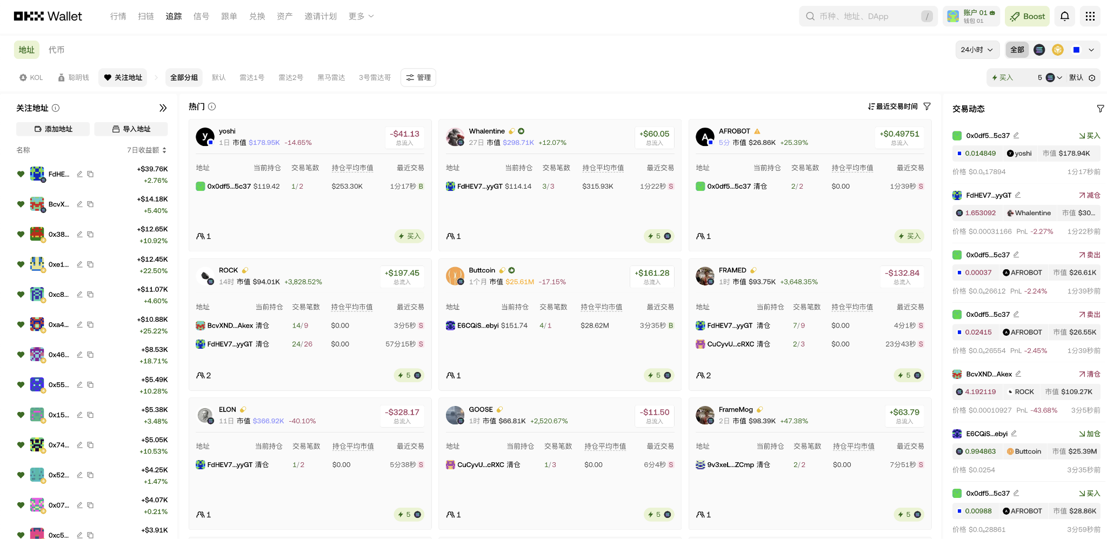Image resolution: width=1107 pixels, height=539 pixels.
Task: Click the 添加地址 button
Action: 52,129
